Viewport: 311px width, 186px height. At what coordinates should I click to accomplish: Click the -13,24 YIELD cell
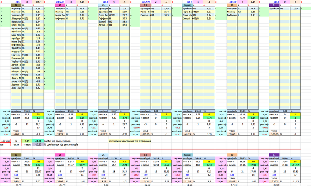point(145,182)
